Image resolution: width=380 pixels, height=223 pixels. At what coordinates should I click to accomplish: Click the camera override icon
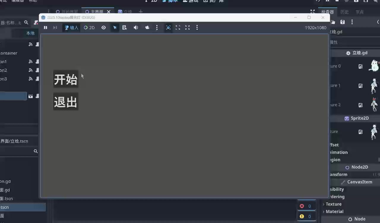(147, 28)
